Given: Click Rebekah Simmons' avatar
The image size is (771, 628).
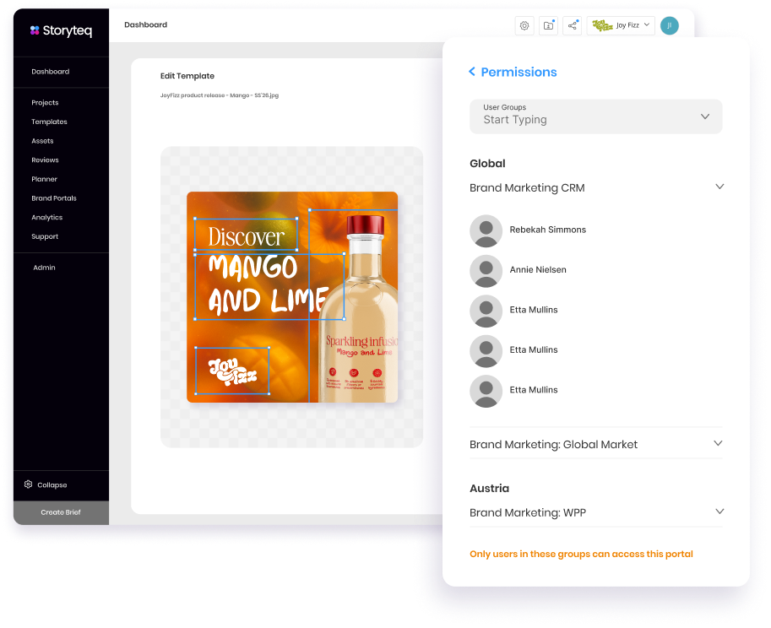Looking at the screenshot, I should 486,230.
